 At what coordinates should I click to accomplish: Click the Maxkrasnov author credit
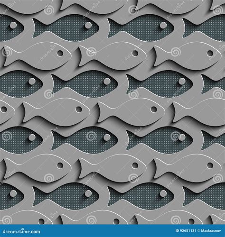211,231
